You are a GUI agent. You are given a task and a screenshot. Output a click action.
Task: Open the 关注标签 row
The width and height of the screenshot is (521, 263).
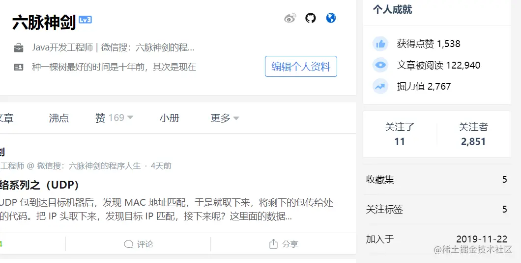point(436,209)
